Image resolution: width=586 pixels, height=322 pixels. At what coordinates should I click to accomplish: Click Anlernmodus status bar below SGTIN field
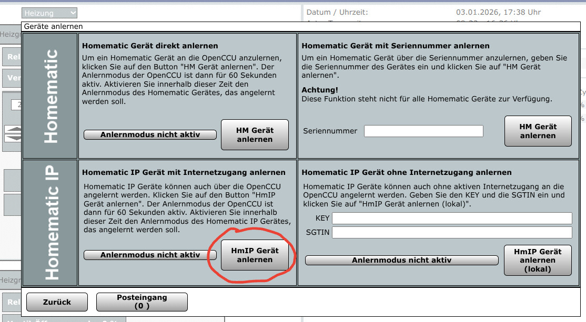(401, 260)
